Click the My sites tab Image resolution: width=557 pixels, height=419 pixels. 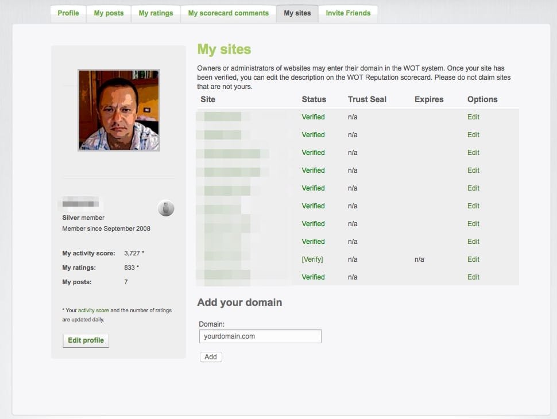point(297,13)
